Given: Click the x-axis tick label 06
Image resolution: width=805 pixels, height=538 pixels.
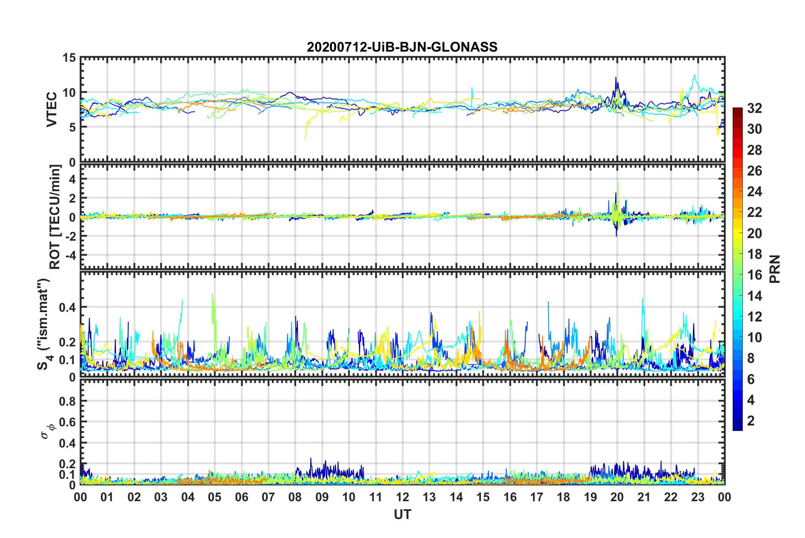Looking at the screenshot, I should [241, 497].
